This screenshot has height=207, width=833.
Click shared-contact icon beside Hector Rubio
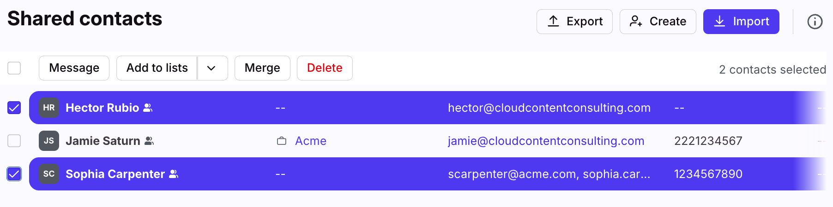(x=148, y=108)
